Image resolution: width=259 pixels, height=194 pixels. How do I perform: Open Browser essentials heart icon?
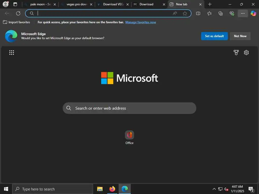coord(232,13)
